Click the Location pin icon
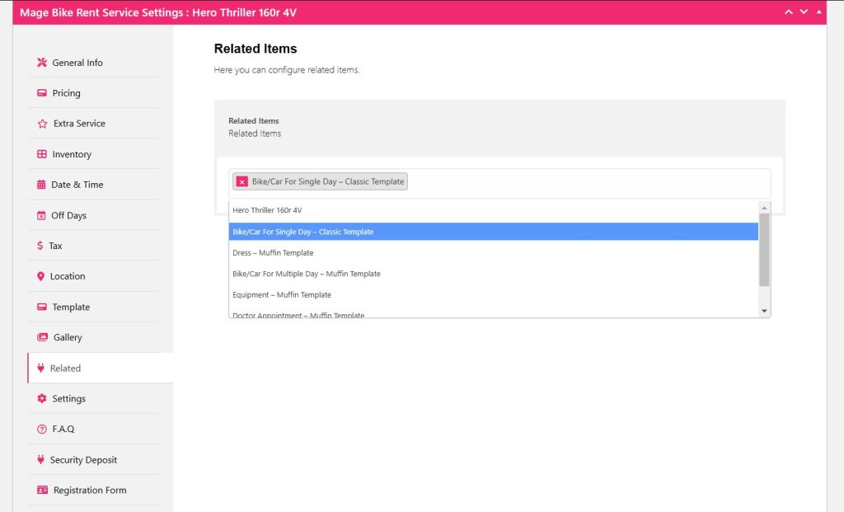This screenshot has width=844, height=512. [x=41, y=276]
